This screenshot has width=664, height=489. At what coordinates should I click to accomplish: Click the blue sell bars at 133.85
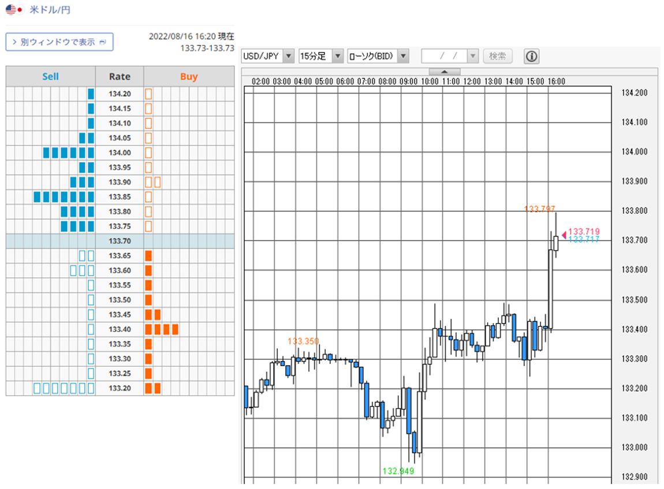click(64, 197)
